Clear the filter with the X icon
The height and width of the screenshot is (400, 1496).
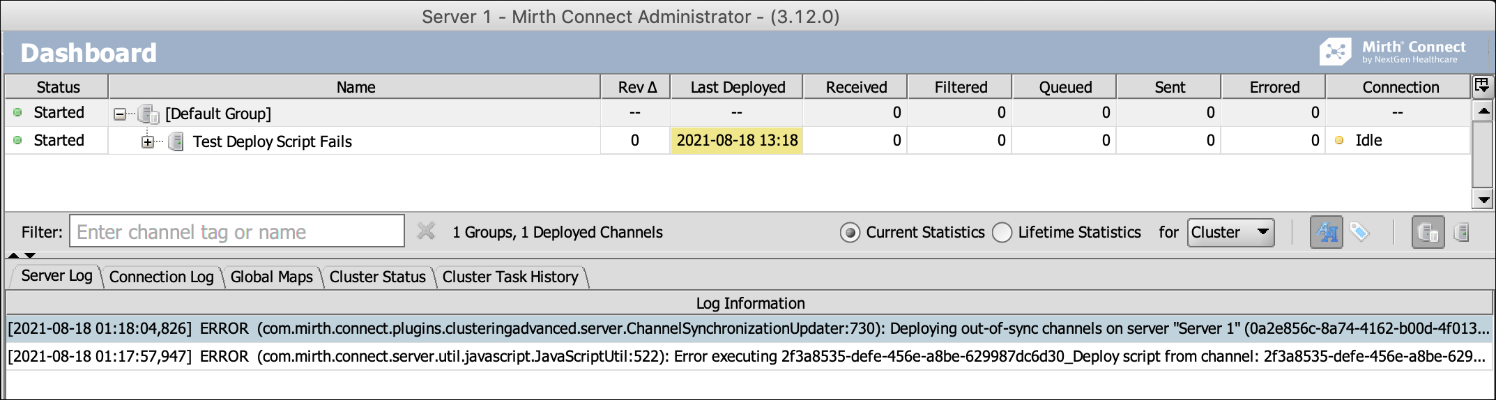click(426, 231)
